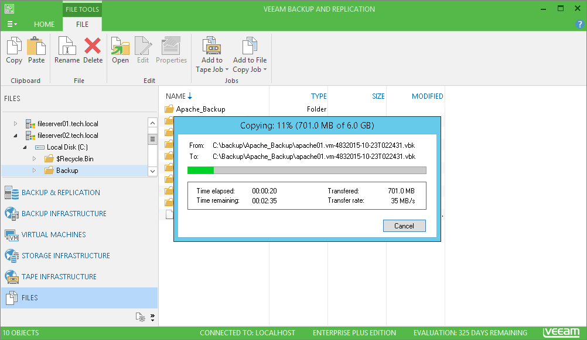
Task: Click the 10 OBJECTS status bar text
Action: coord(21,333)
